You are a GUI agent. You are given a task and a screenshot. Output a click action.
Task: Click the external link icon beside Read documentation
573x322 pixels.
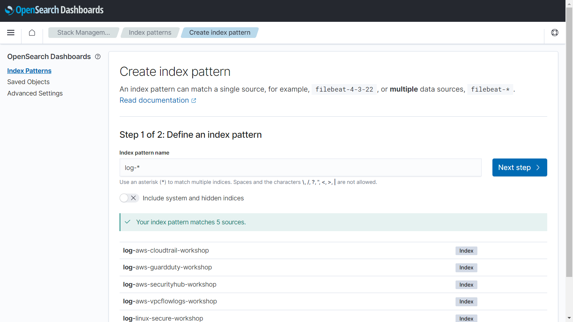[x=194, y=101]
